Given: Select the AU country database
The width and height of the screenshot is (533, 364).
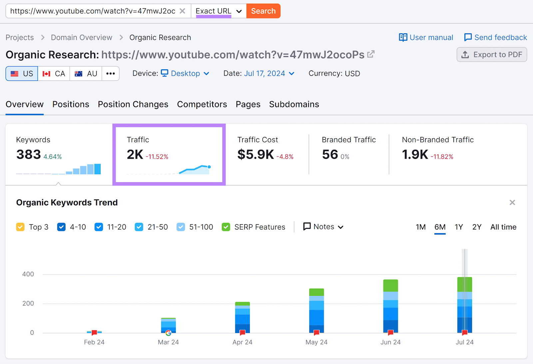Looking at the screenshot, I should pos(86,74).
